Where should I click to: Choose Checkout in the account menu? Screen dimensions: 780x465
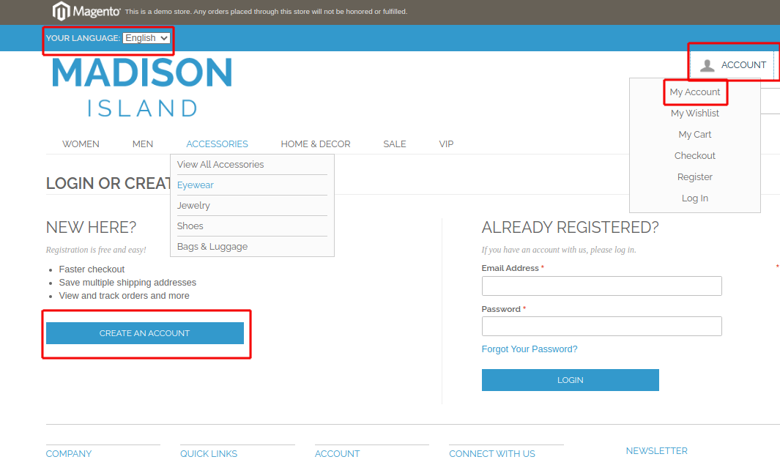694,156
